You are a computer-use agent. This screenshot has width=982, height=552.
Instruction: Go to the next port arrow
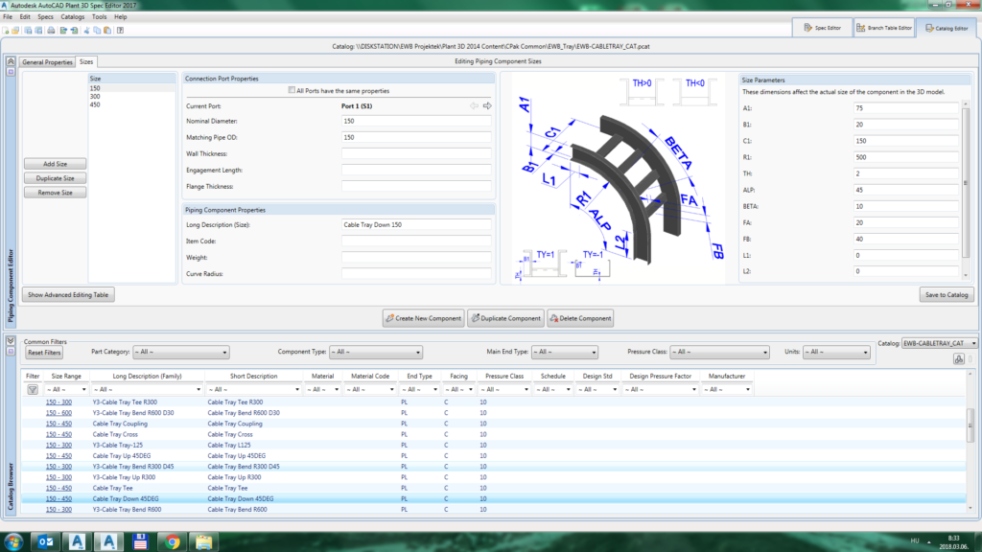click(x=487, y=105)
